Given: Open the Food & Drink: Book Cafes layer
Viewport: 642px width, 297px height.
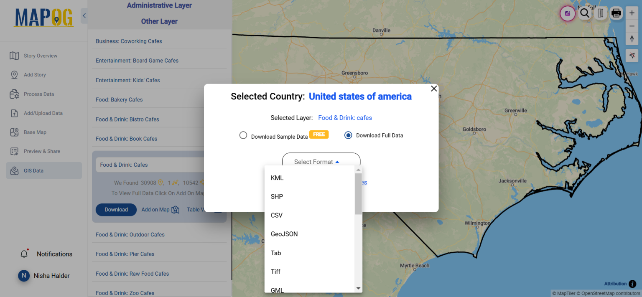Looking at the screenshot, I should (126, 138).
